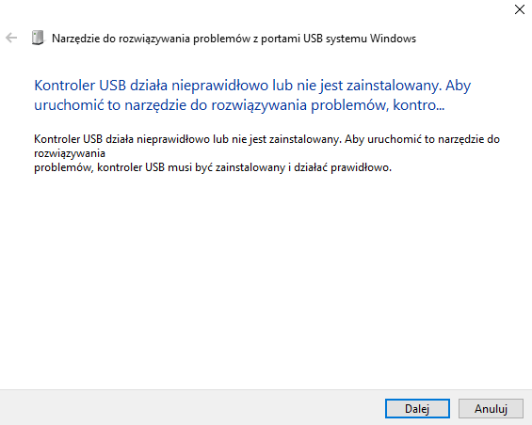This screenshot has height=425, width=532.
Task: Close the troubleshooter with the X icon
Action: (x=520, y=9)
